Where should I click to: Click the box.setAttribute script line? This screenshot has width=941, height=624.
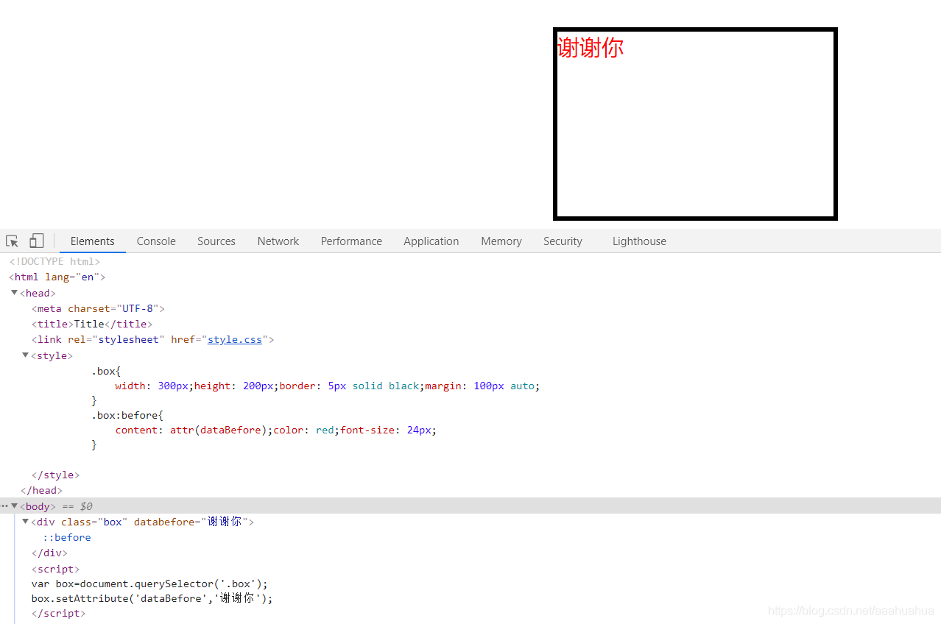152,599
